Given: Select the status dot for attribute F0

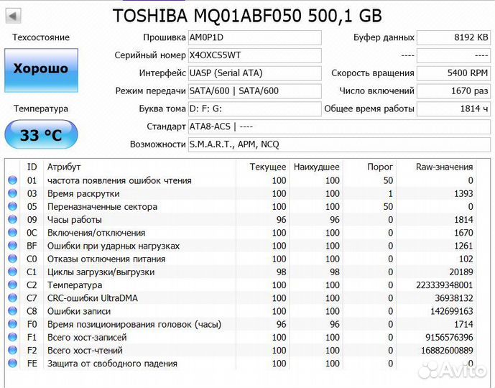Looking at the screenshot, I should pos(13,324).
